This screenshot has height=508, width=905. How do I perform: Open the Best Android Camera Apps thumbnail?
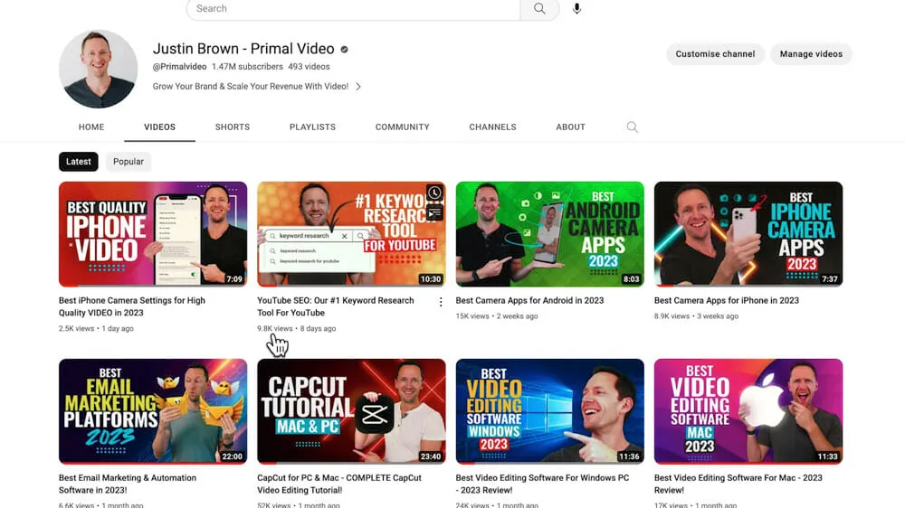tap(549, 234)
